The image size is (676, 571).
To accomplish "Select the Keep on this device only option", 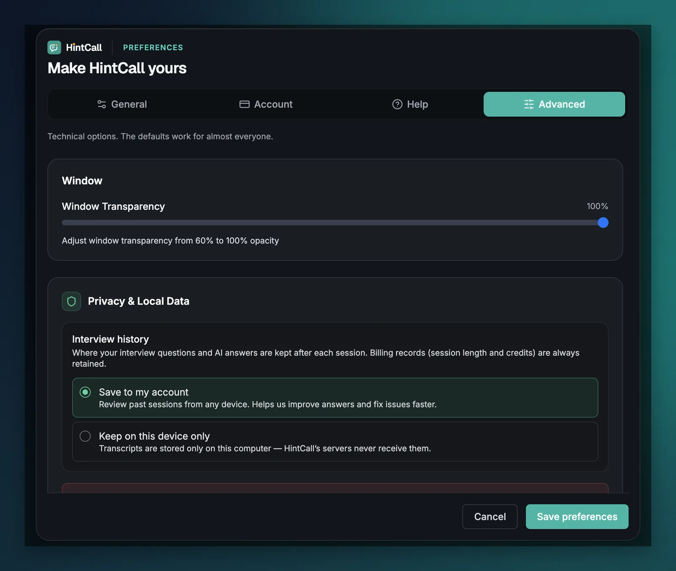I will point(335,442).
